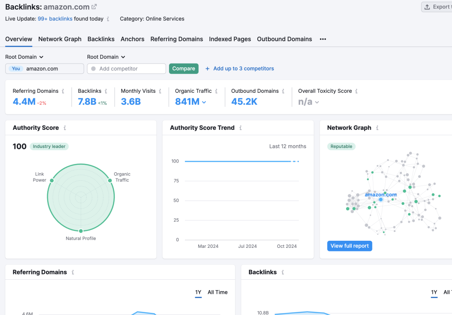Switch the Referring Domains chart to All Time
Screen dimensions: 452x315
pos(218,292)
